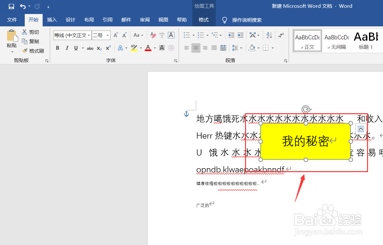The height and width of the screenshot is (245, 383).
Task: Open the line spacing dropdown
Action: pos(241,48)
